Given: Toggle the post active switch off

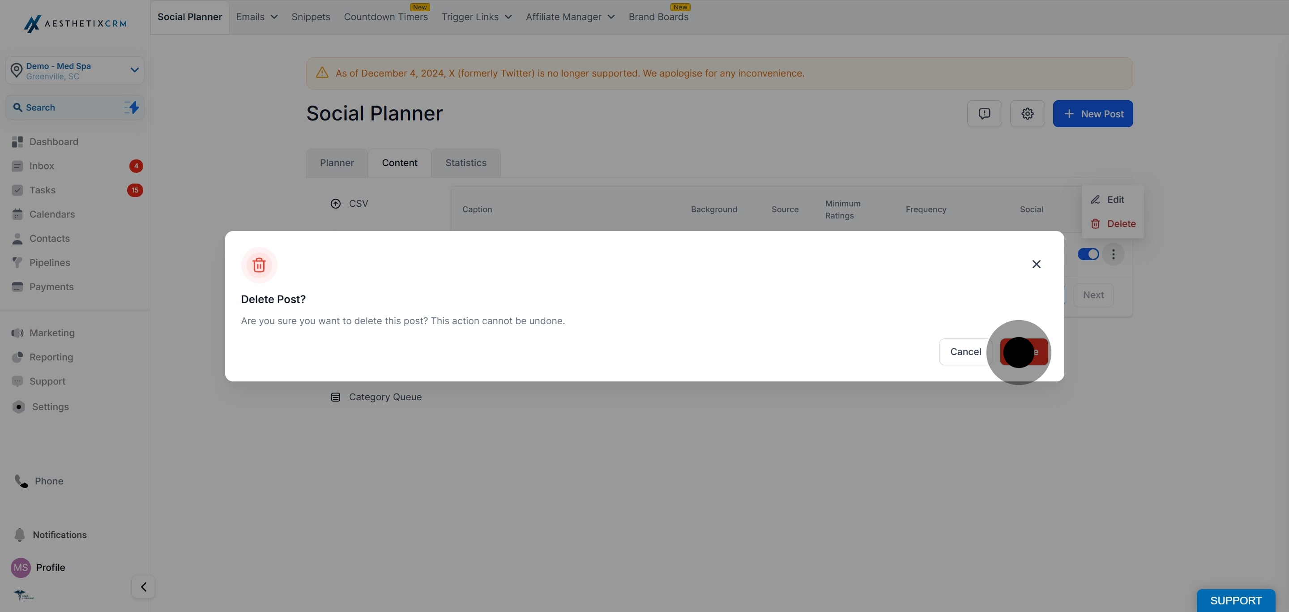Looking at the screenshot, I should [1088, 254].
